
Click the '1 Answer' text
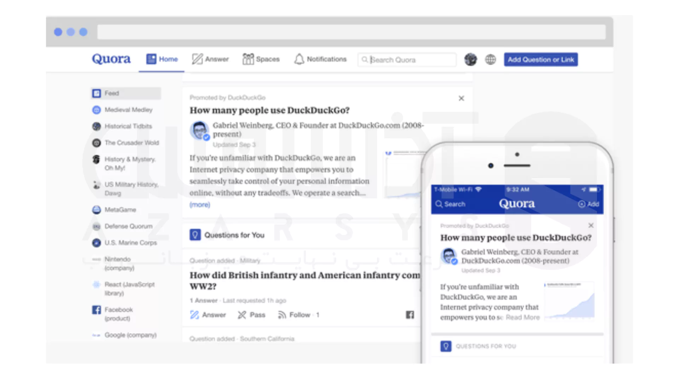[x=204, y=301]
